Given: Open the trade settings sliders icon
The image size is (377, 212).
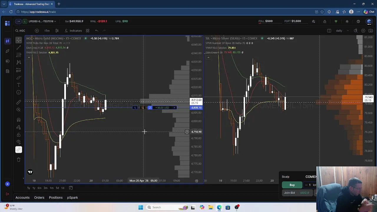Looking at the screenshot, I should (313, 21).
